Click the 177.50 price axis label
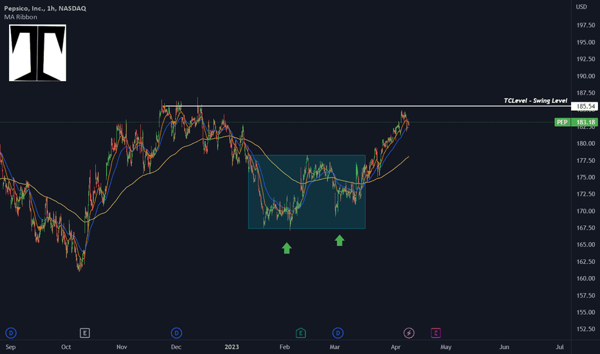 586,160
